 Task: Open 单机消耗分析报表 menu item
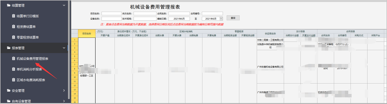pyautogui.click(x=29, y=69)
